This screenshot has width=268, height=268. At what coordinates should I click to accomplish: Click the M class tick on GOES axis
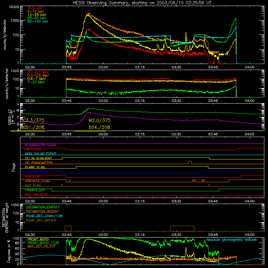pos(18,111)
